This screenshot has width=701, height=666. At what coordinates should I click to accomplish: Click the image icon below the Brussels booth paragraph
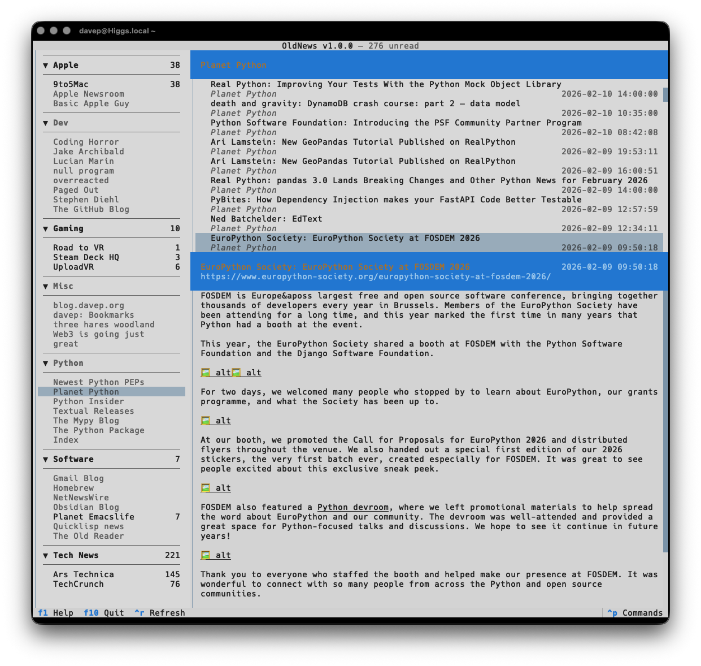coord(206,373)
